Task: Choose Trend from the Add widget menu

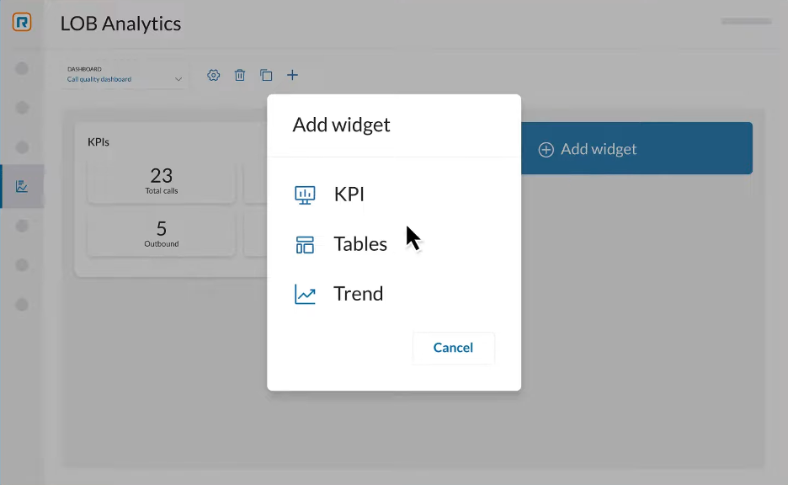Action: (x=359, y=293)
